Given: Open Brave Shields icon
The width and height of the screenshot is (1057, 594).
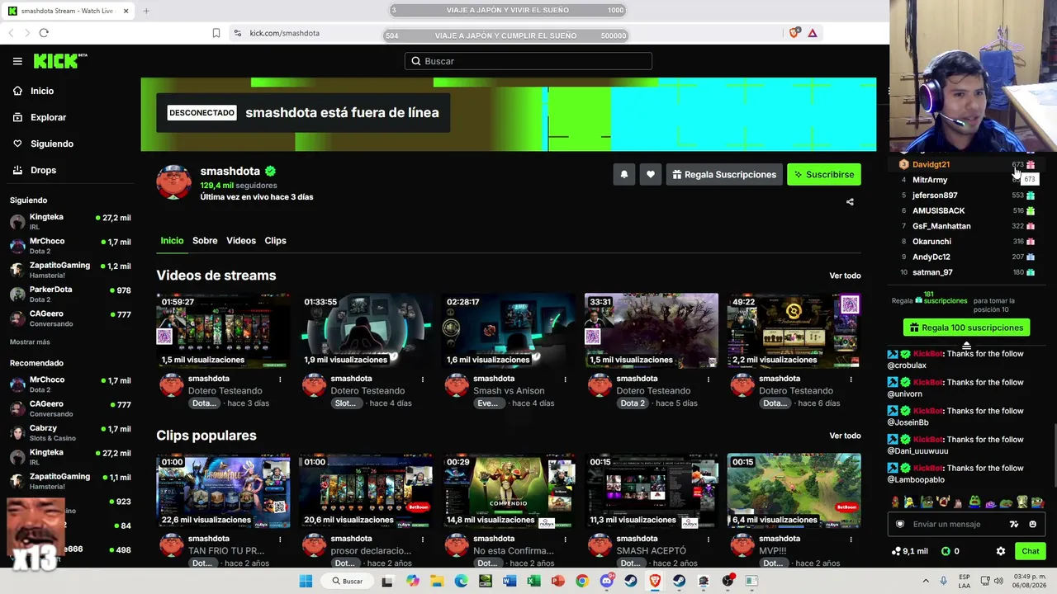Looking at the screenshot, I should [x=794, y=33].
